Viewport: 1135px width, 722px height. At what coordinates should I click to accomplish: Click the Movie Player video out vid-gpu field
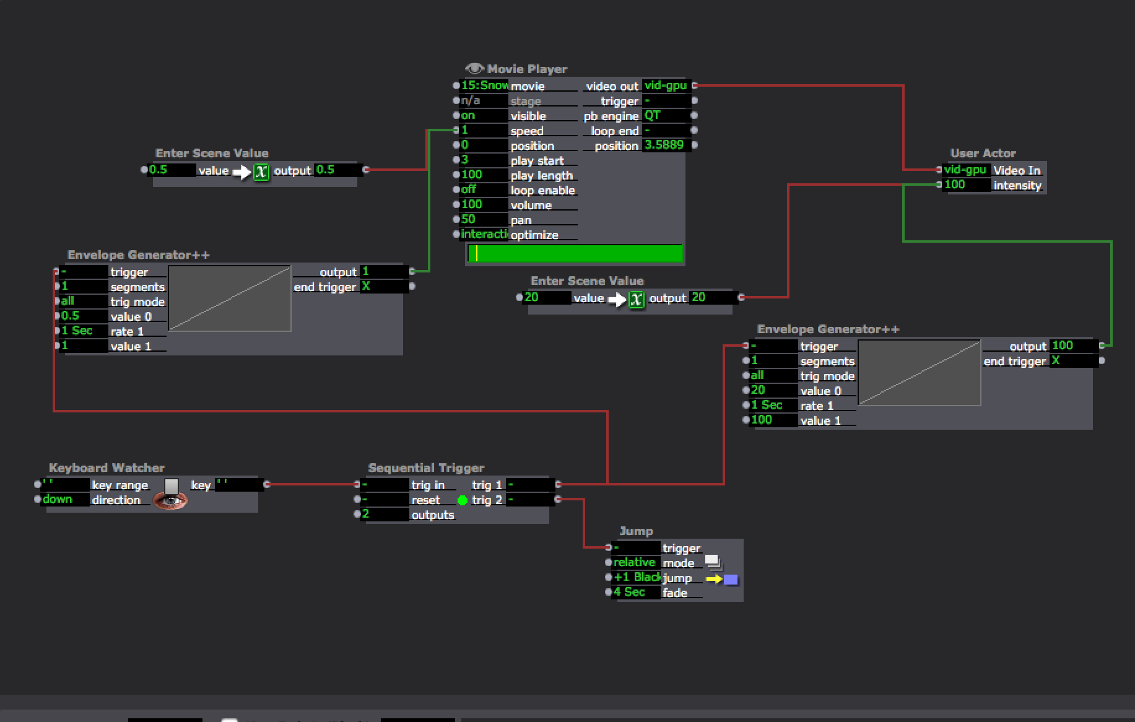(x=666, y=85)
